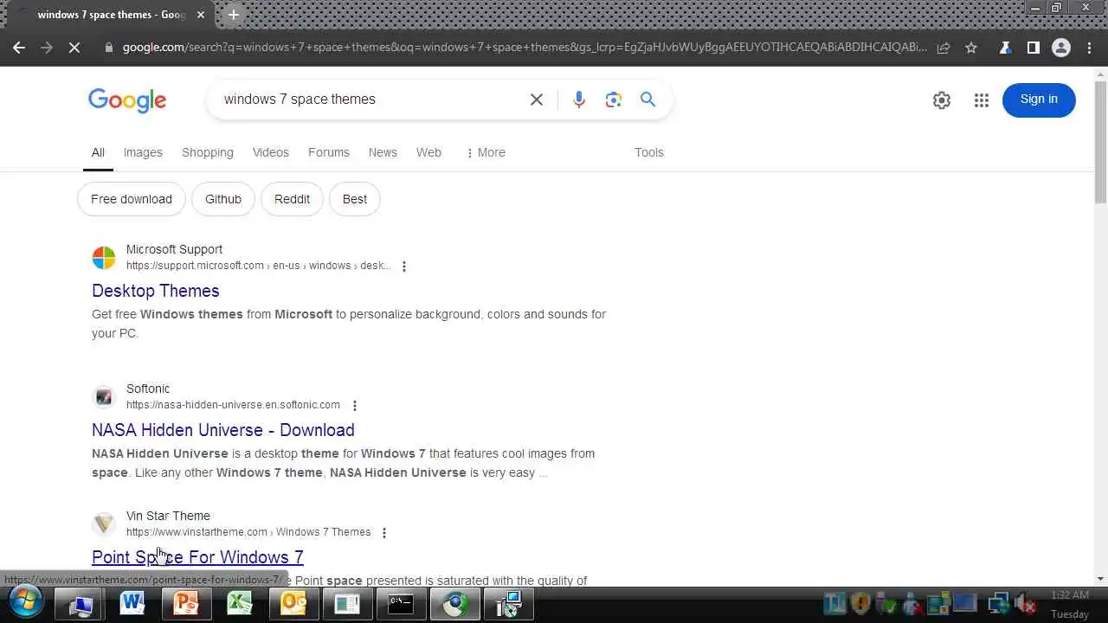Click the Vin Star Theme site favicon
The height and width of the screenshot is (623, 1108).
pos(104,524)
